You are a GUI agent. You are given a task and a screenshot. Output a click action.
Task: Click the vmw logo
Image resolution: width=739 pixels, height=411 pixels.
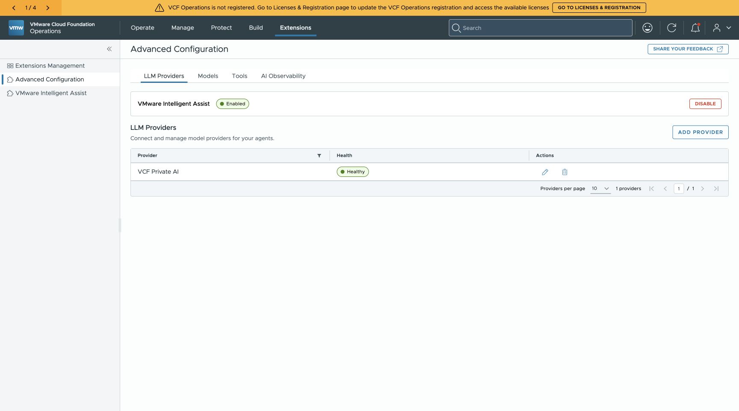[x=16, y=28]
